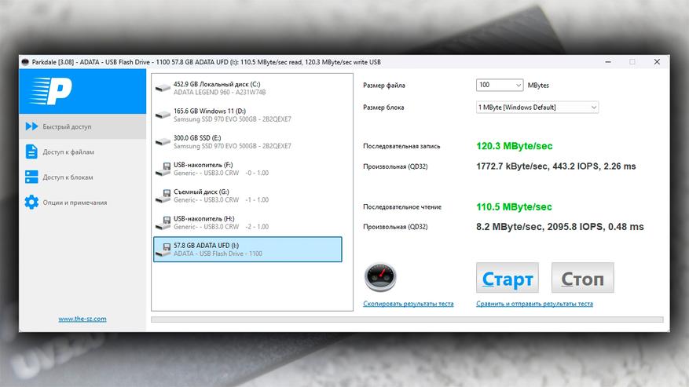Select USB-накопитель (H:) entry
This screenshot has height=387, width=689.
coord(247,223)
